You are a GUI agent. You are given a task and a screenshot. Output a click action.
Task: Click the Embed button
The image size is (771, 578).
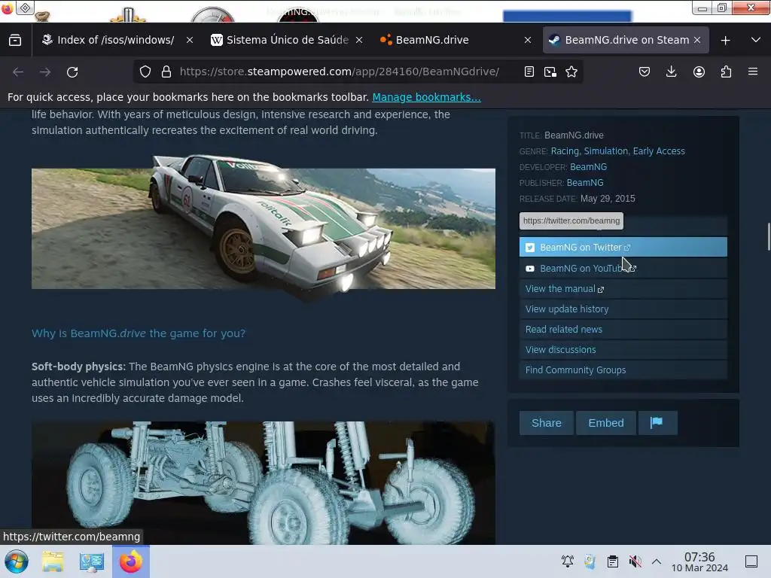coord(606,423)
